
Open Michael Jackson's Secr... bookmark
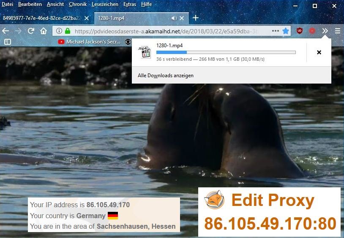tap(90, 42)
